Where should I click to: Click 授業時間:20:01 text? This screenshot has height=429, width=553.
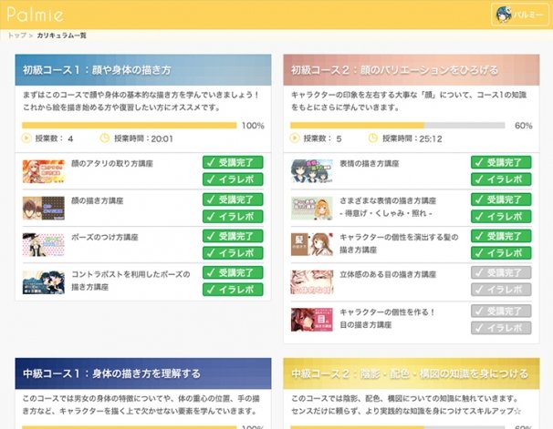coord(143,138)
